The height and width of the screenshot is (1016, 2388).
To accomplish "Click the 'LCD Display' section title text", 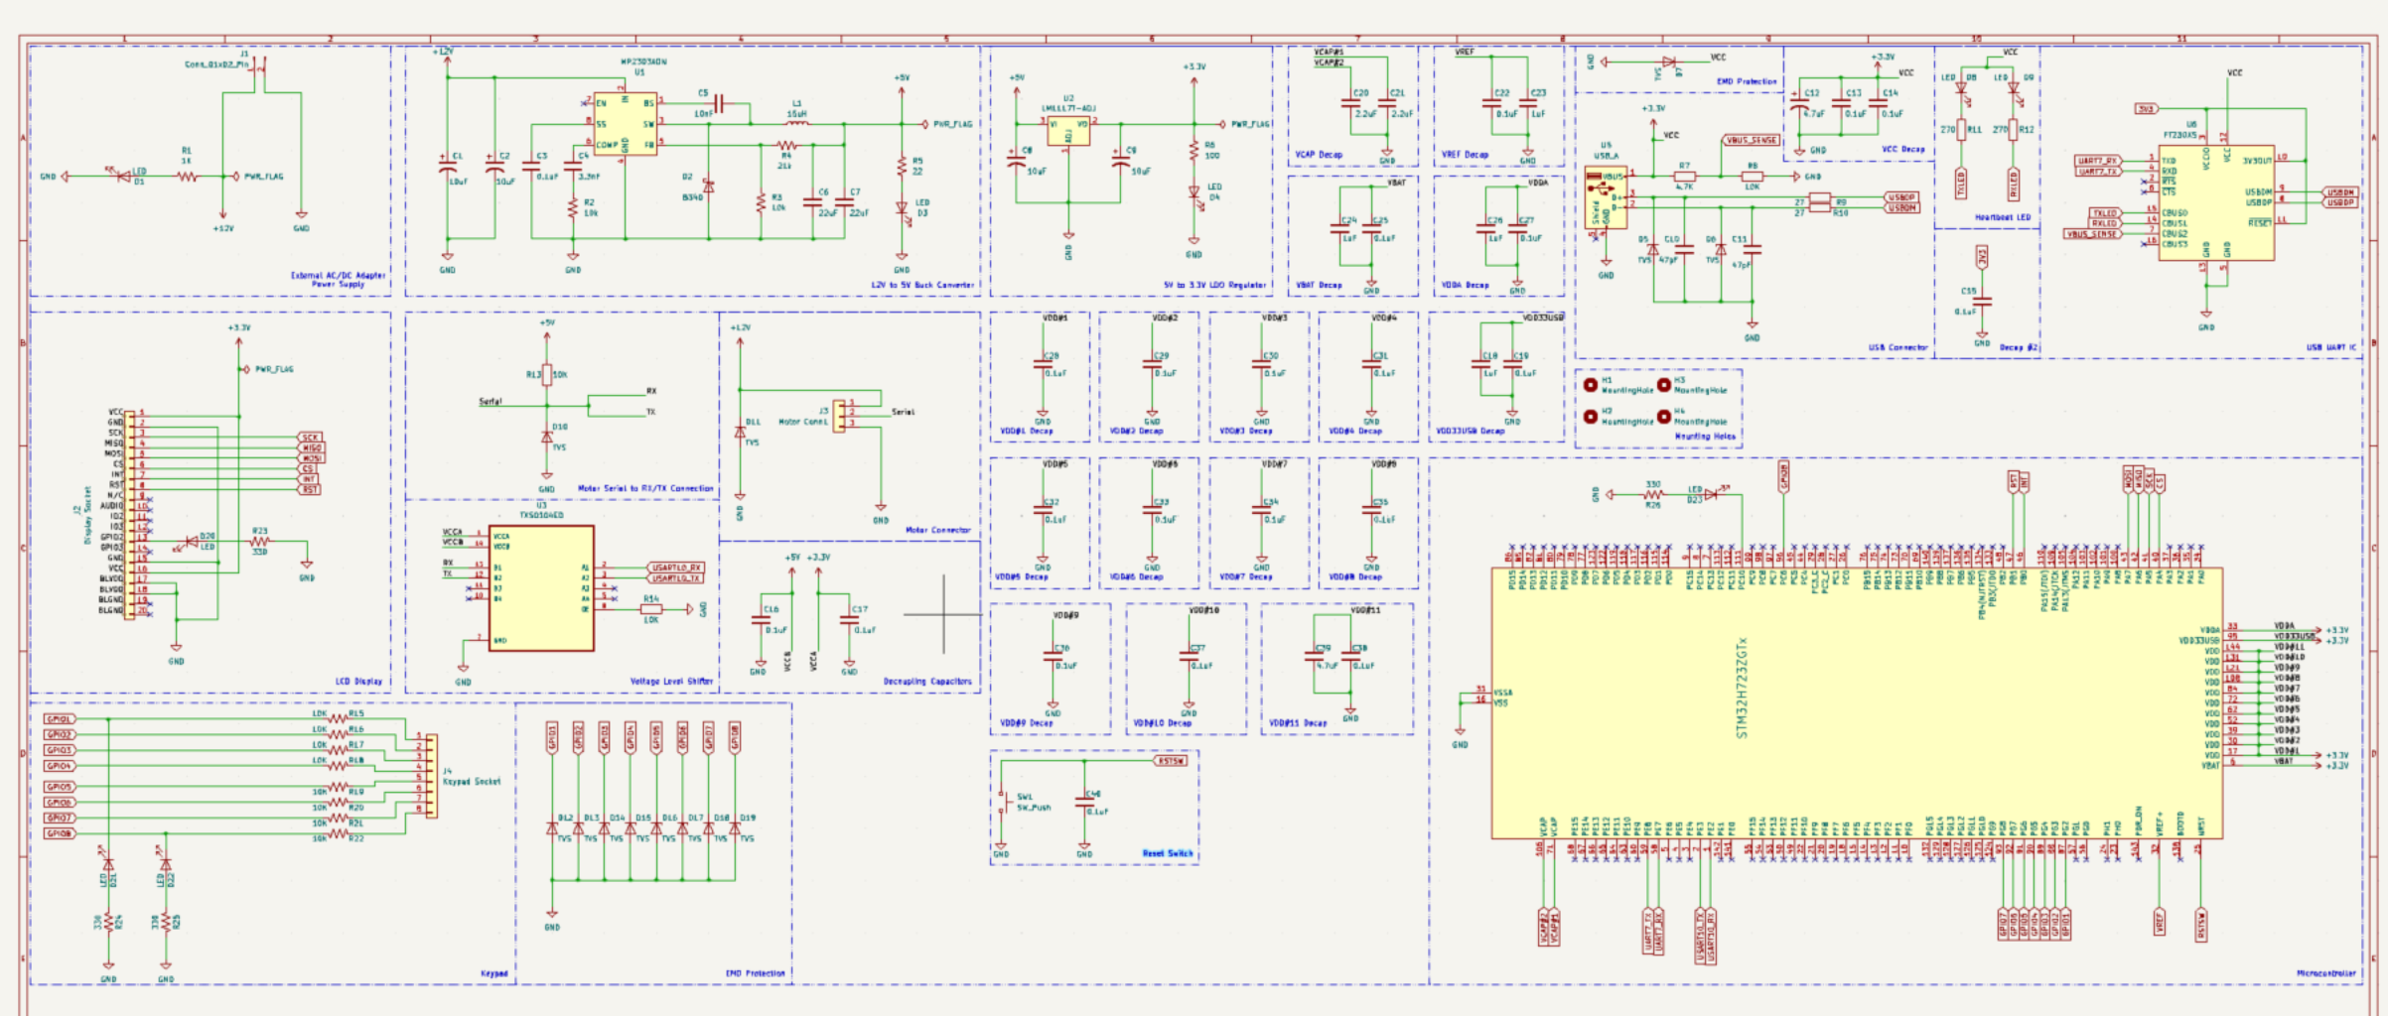I will point(358,682).
